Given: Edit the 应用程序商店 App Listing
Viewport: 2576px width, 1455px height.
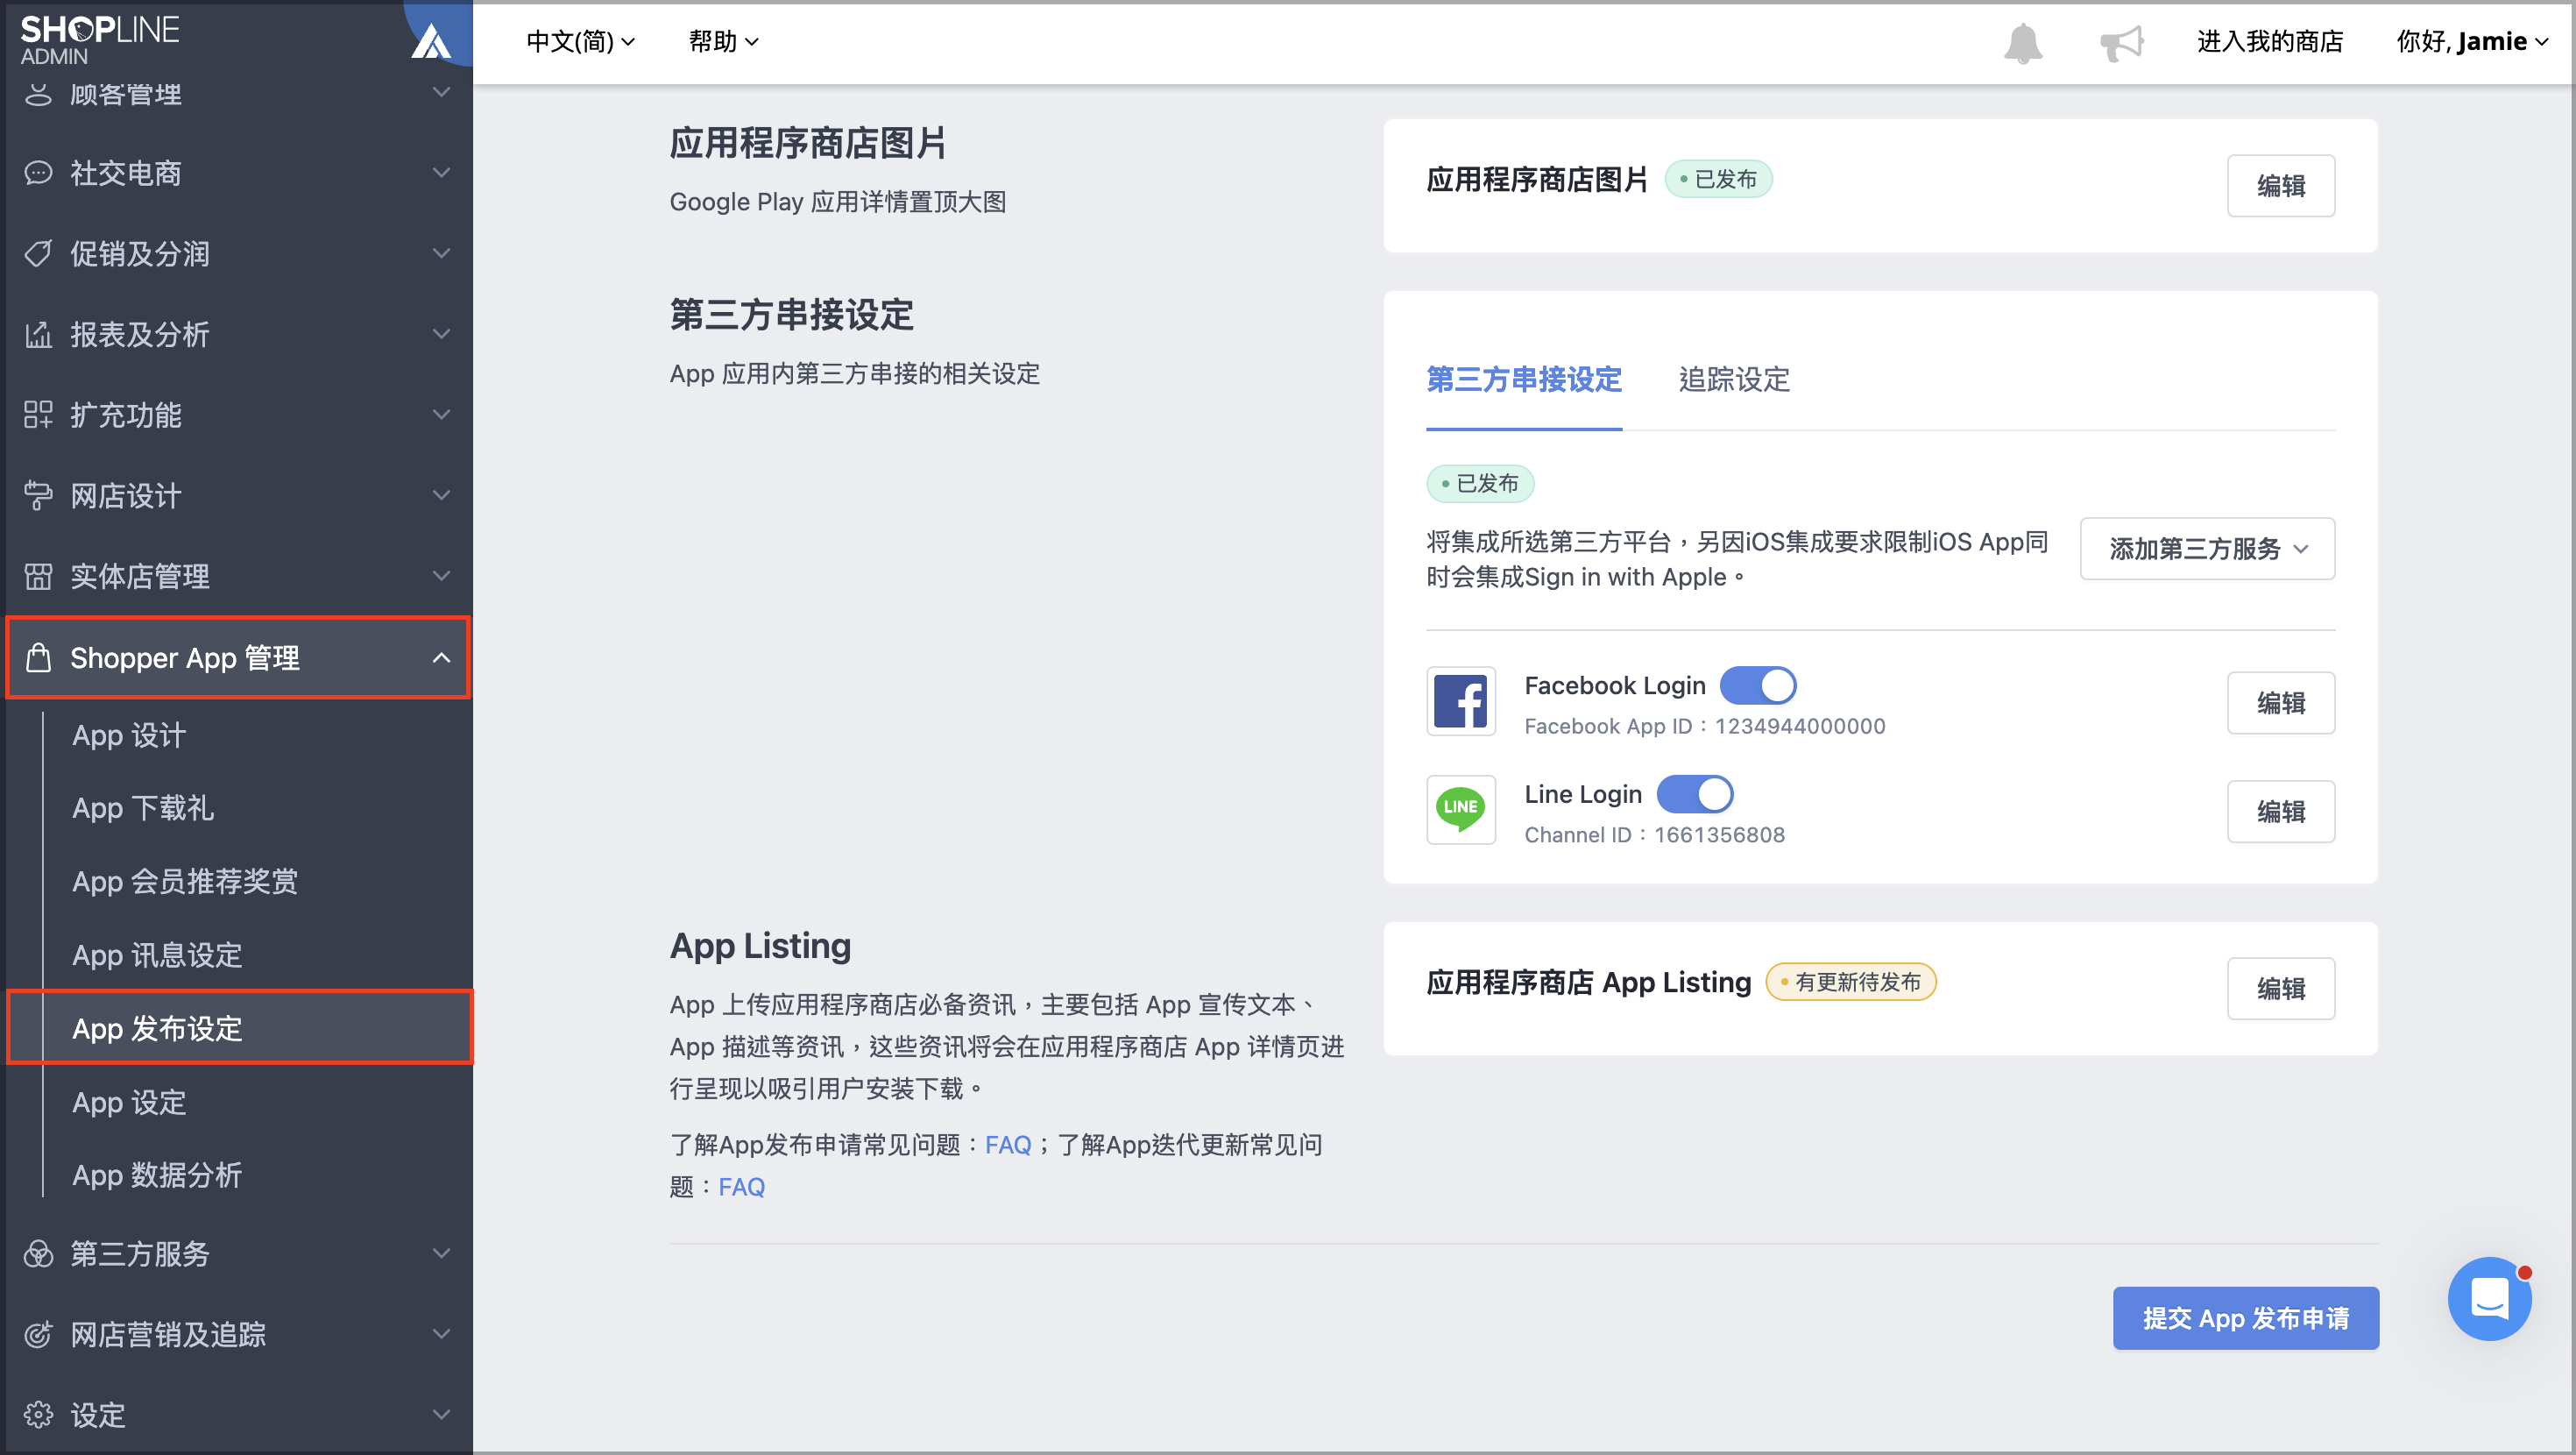Looking at the screenshot, I should [2280, 989].
